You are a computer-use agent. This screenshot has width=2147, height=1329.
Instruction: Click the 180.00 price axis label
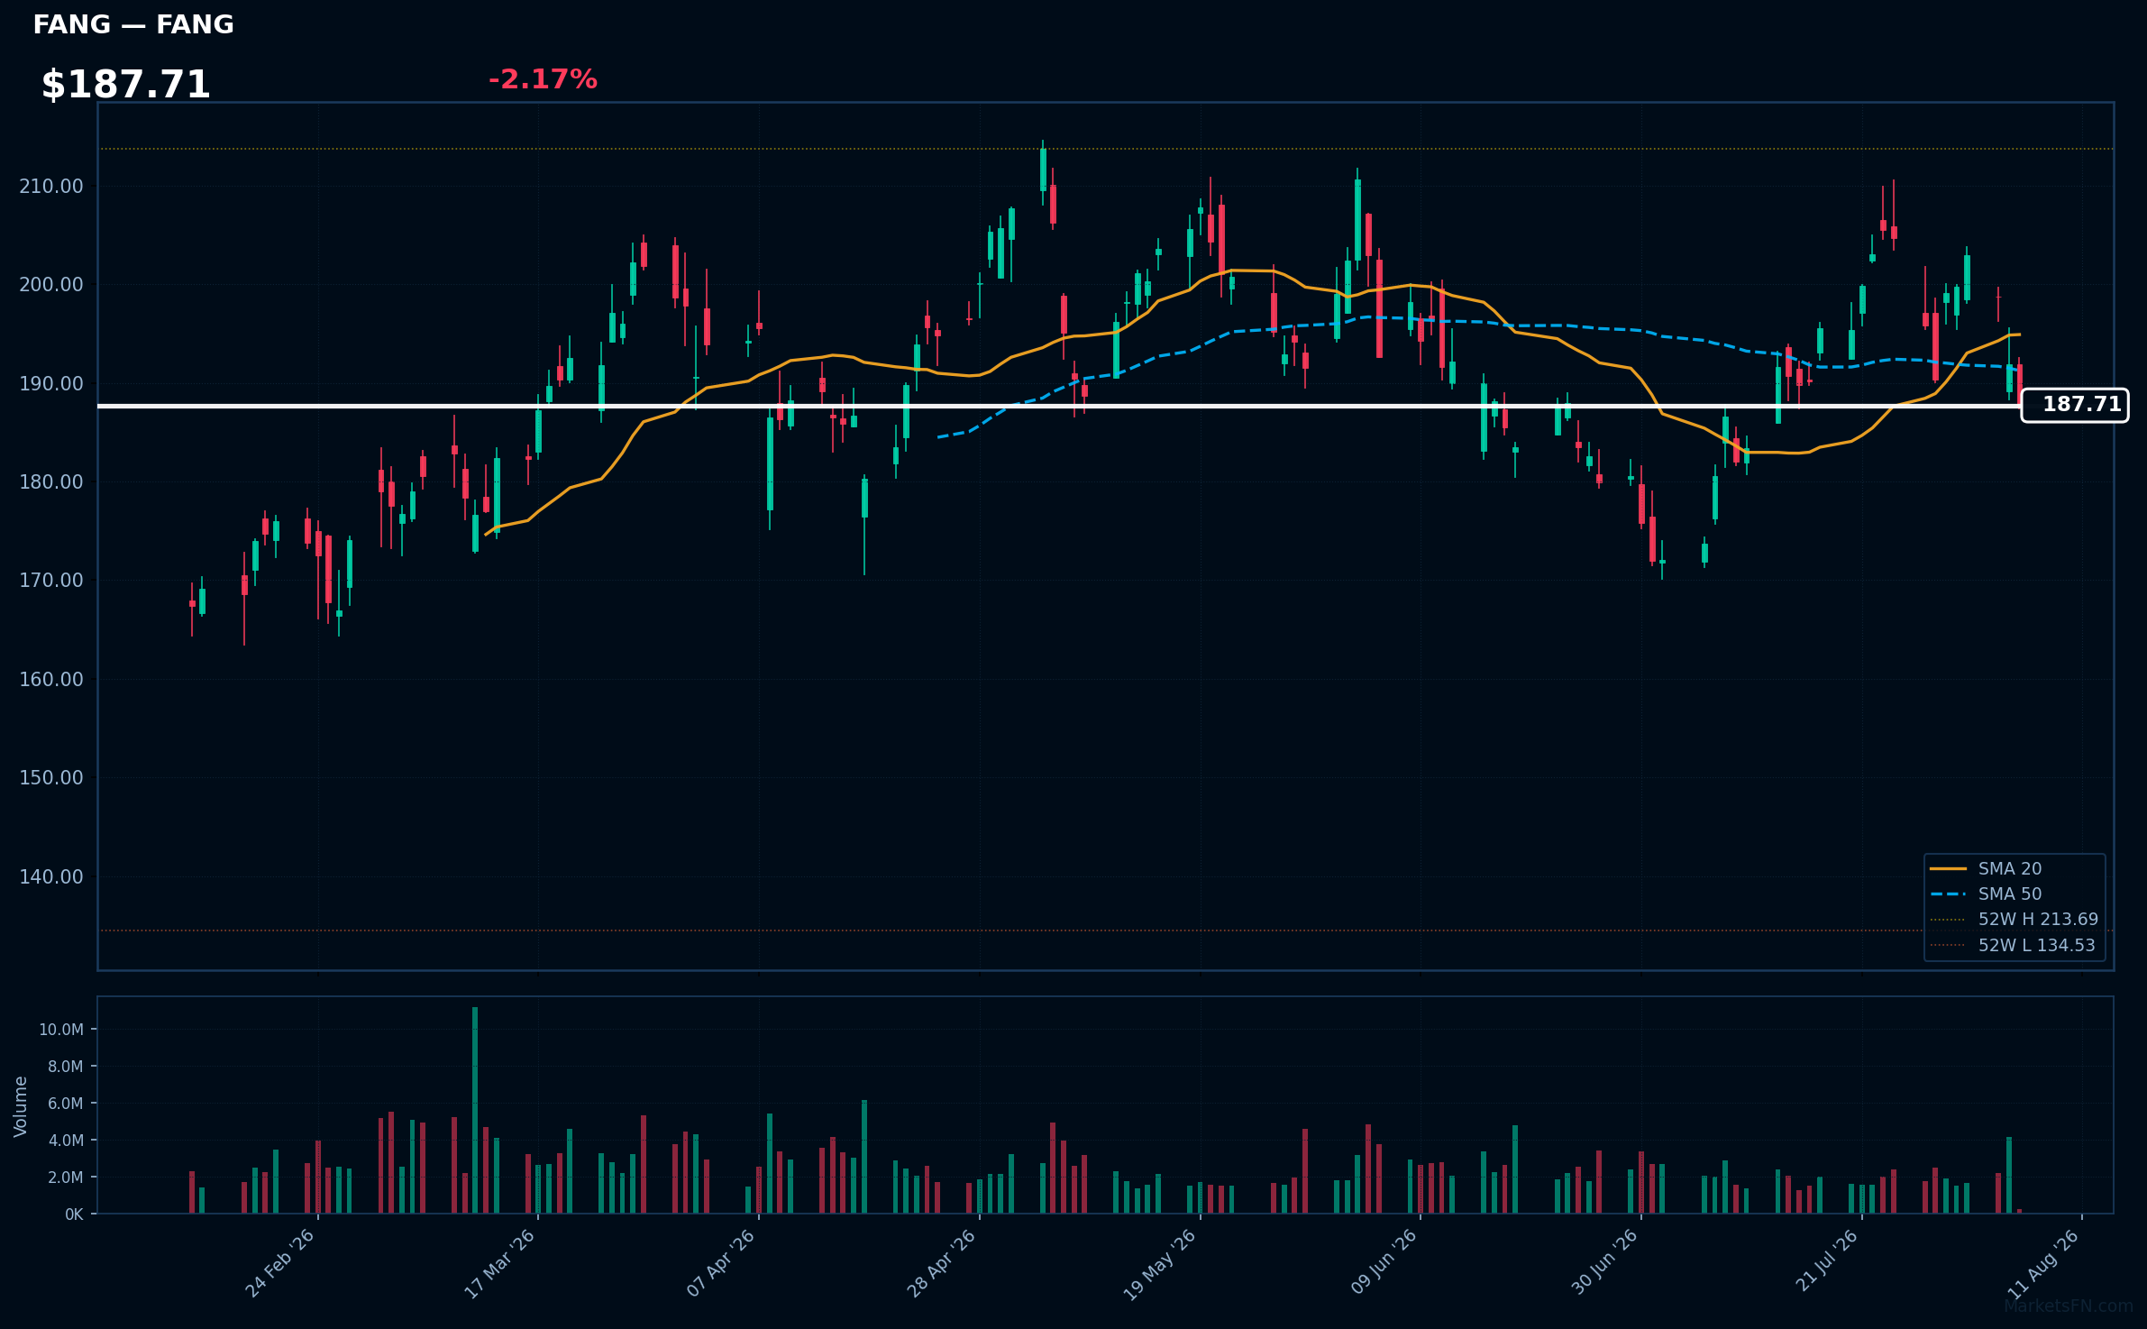pos(51,482)
